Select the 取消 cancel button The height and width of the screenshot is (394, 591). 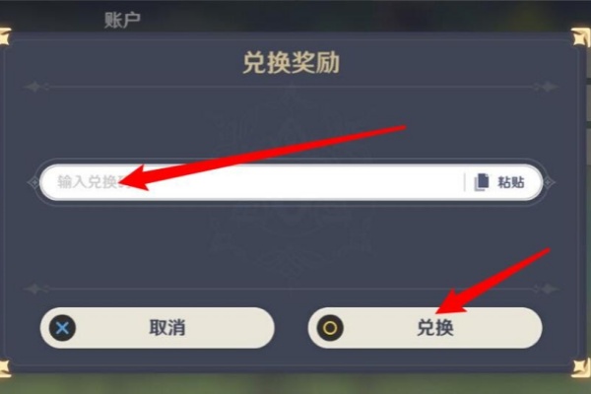coord(158,328)
